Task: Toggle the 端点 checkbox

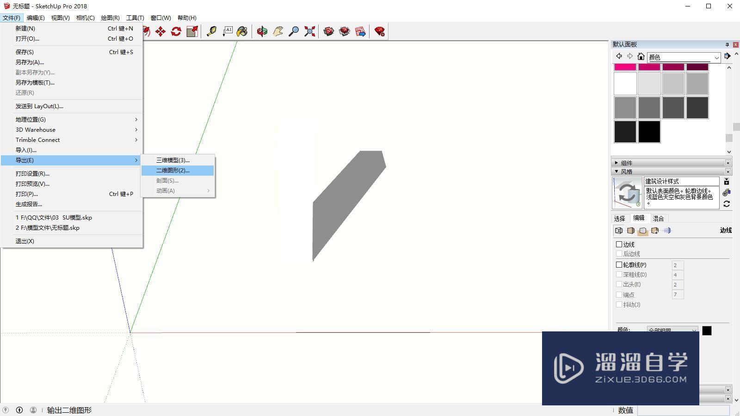Action: 619,294
